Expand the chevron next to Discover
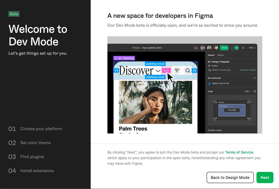This screenshot has width=279, height=189. 158,71
